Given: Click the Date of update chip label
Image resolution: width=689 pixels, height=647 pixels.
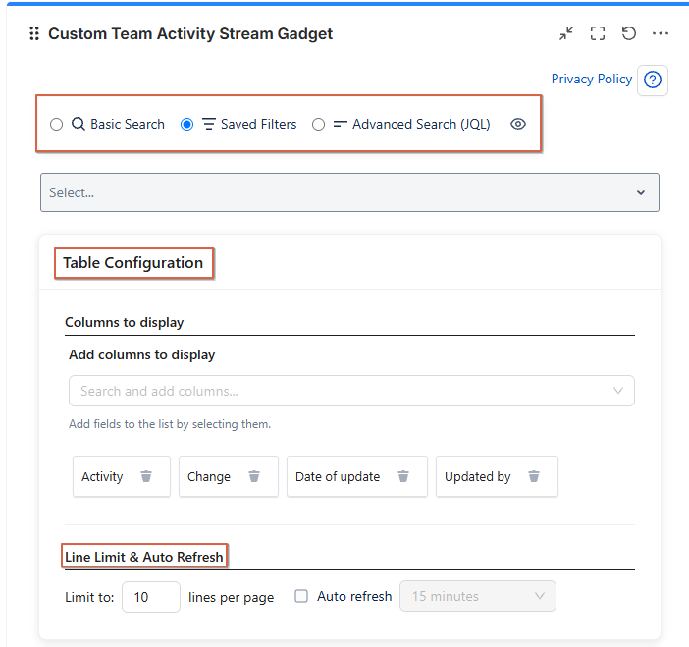Looking at the screenshot, I should 338,476.
